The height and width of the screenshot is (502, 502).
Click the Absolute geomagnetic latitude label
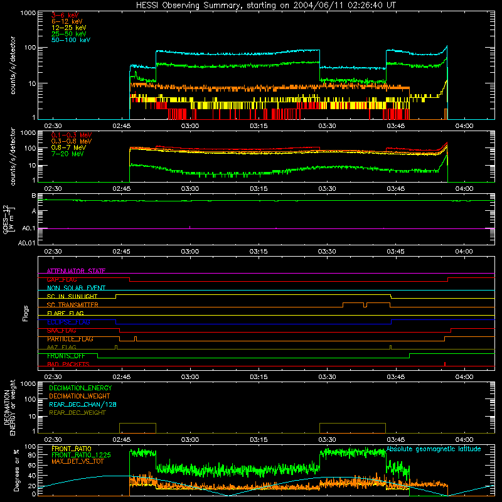[x=434, y=449]
